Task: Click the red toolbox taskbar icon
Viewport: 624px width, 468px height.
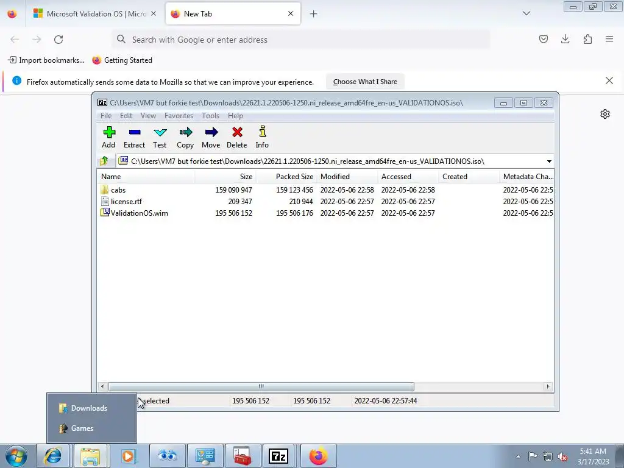Action: tap(243, 456)
